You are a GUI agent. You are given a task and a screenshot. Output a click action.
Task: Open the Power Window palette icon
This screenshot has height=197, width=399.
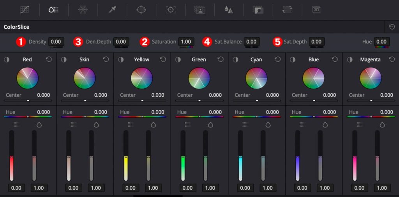141,10
